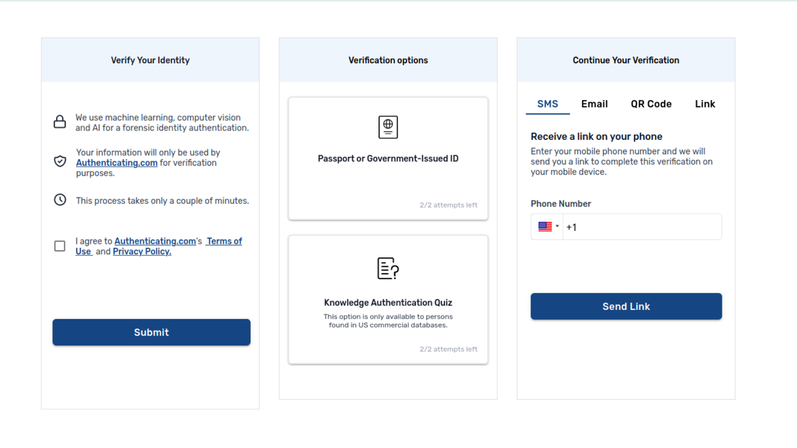Click the passport ID icon
This screenshot has height=448, width=797.
388,127
